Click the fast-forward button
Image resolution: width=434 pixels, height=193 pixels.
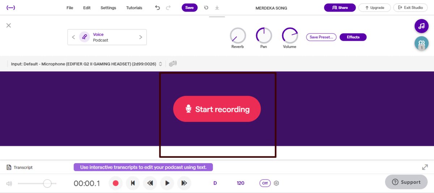(x=184, y=183)
